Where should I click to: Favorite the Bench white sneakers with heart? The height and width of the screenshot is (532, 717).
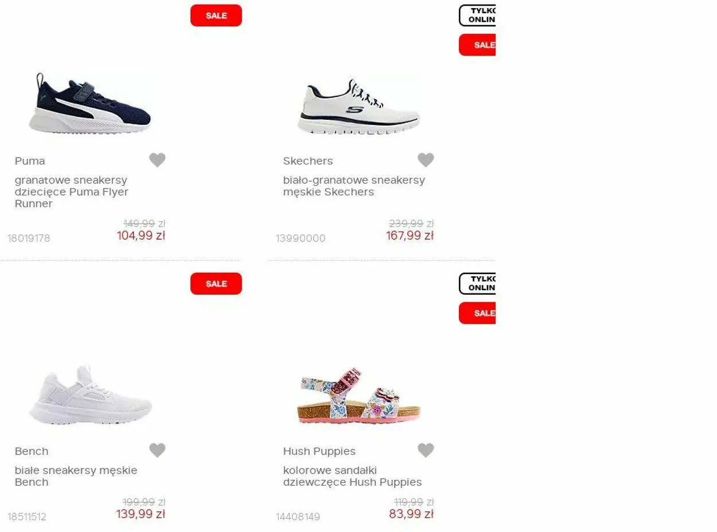pos(157,451)
